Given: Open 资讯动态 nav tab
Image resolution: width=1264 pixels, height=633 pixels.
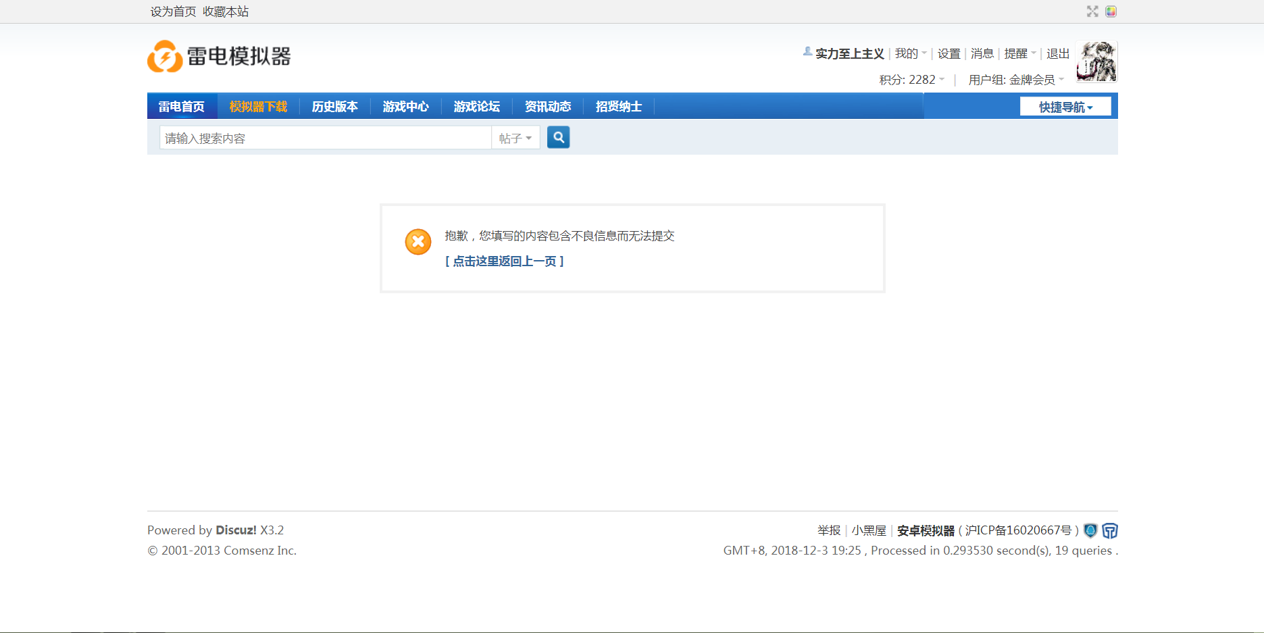Looking at the screenshot, I should pyautogui.click(x=548, y=106).
